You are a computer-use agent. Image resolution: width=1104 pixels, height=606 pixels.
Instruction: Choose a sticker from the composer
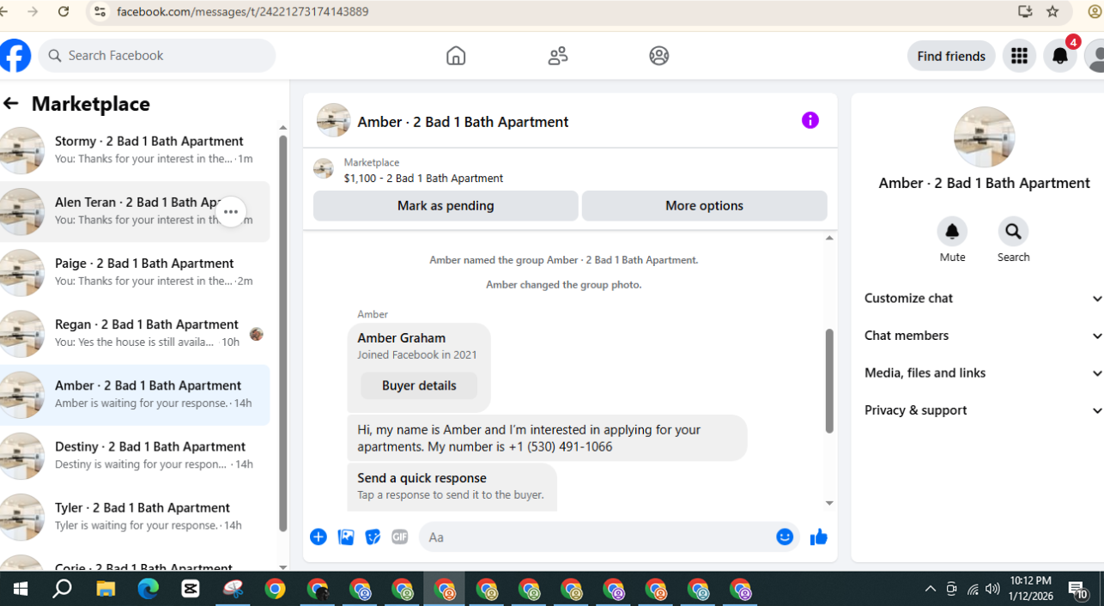pos(373,536)
